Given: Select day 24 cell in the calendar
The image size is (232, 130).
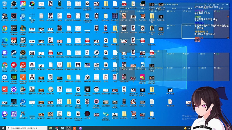Looking at the screenshot, I should [x=190, y=31].
